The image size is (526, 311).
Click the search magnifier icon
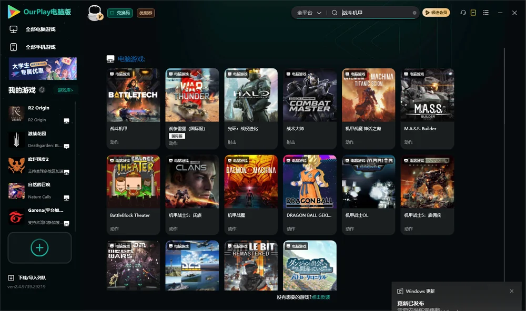point(334,13)
